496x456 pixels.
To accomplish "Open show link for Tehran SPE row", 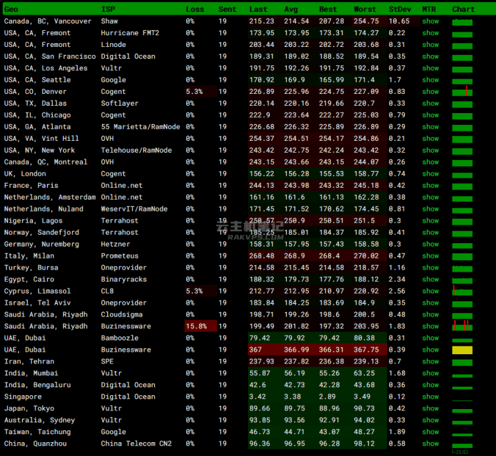I will 431,361.
